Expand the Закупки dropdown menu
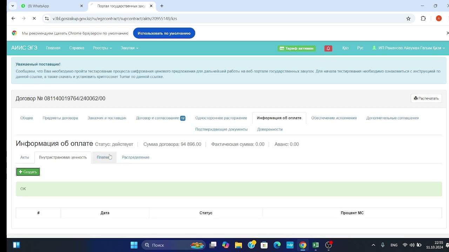This screenshot has width=449, height=252. pos(129,48)
